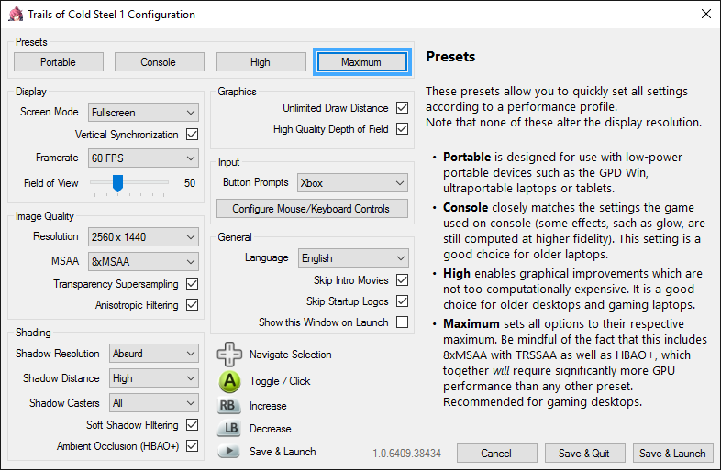
Task: Click the LB Decrease button icon
Action: pyautogui.click(x=229, y=429)
